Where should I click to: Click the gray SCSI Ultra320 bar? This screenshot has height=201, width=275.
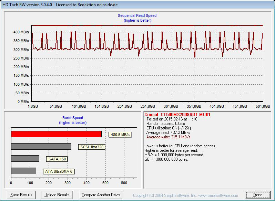tap(41, 147)
